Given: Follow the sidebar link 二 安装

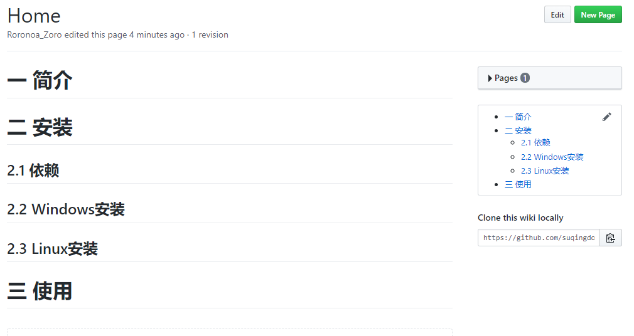Looking at the screenshot, I should coord(518,130).
